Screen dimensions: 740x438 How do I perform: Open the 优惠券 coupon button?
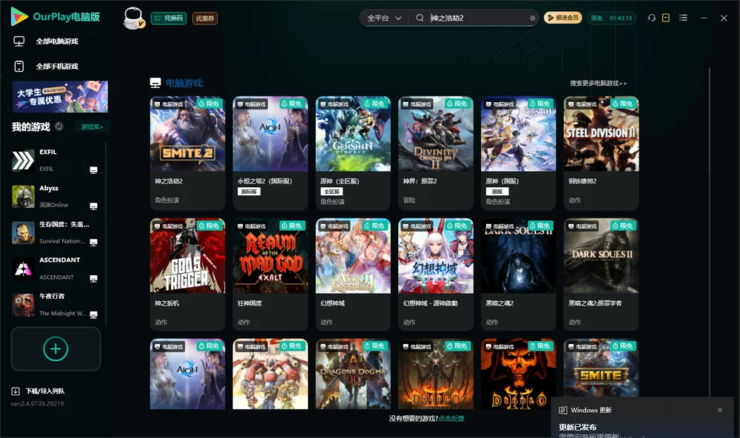tap(205, 18)
